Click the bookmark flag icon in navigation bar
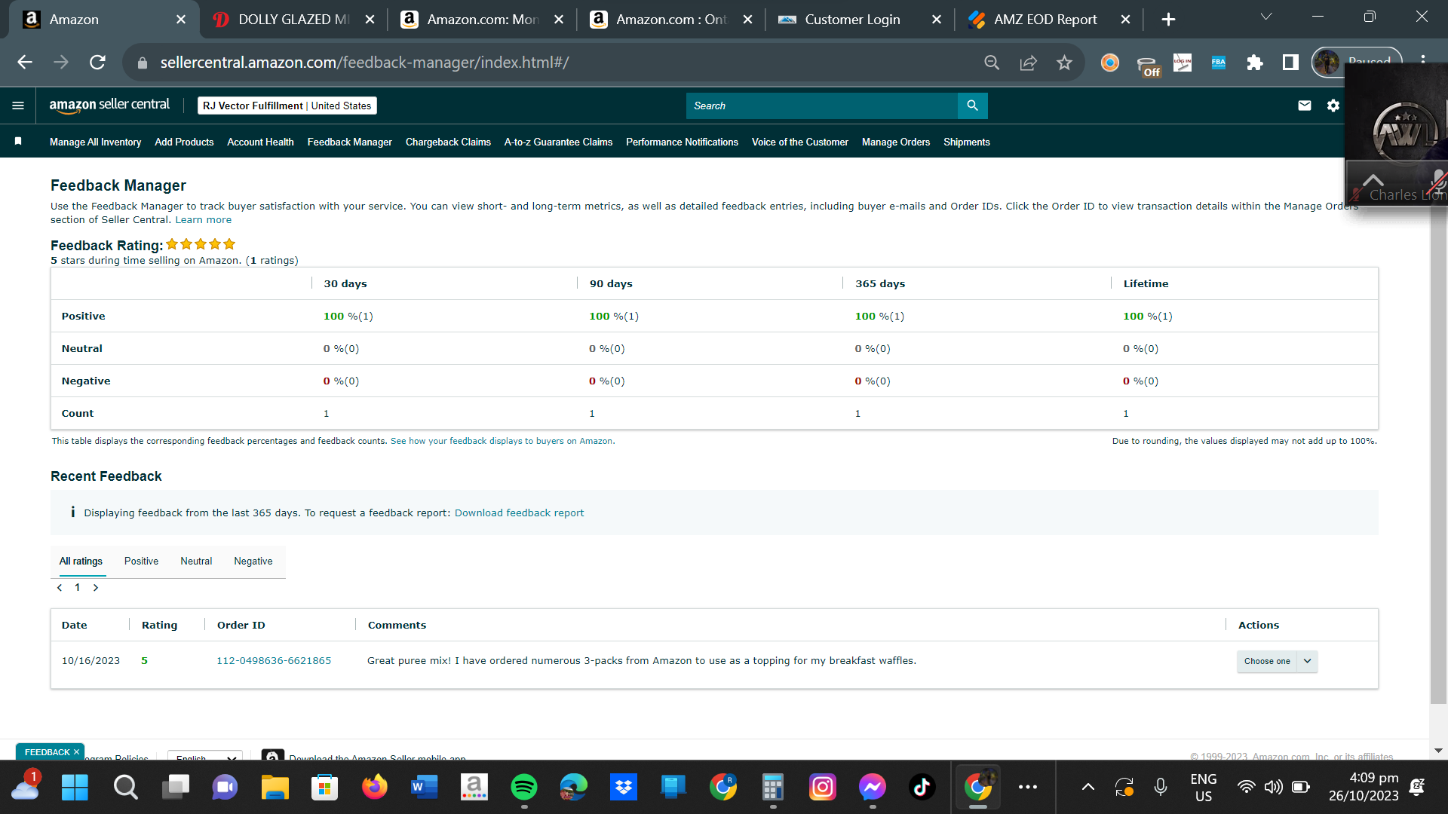1448x814 pixels. (x=18, y=142)
